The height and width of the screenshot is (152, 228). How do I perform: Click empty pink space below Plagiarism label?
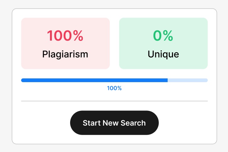65,64
